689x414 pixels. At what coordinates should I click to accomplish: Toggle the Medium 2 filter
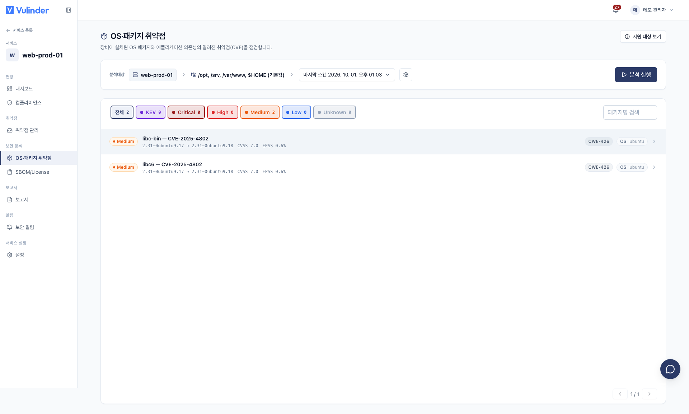pos(260,112)
